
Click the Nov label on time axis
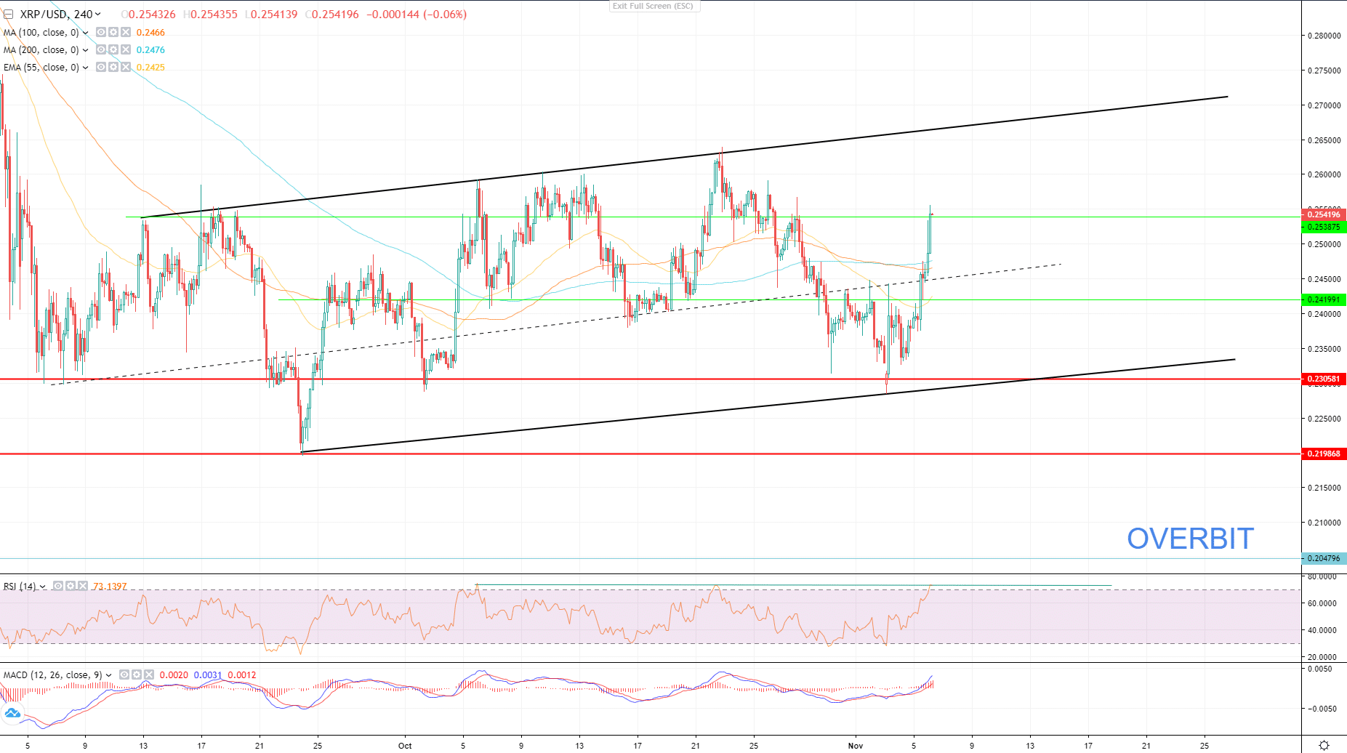pos(856,746)
